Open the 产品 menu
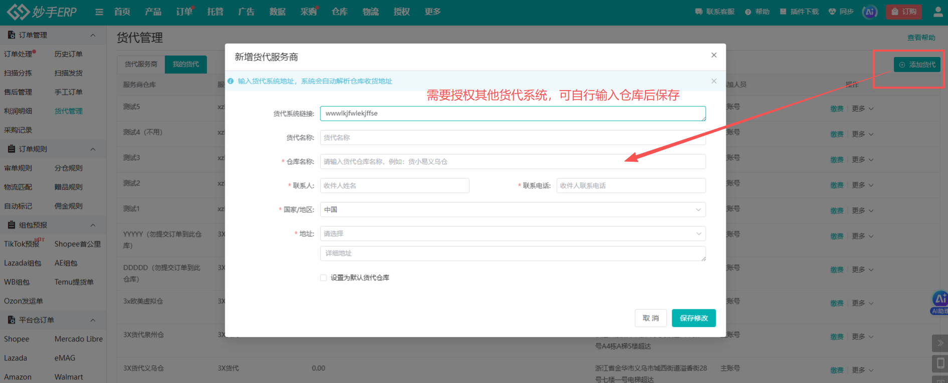Viewport: 948px width, 383px height. [x=153, y=12]
